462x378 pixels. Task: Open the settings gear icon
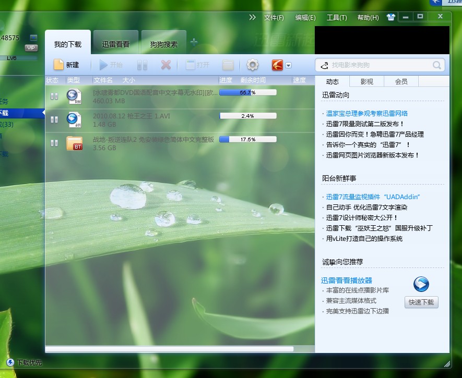click(253, 65)
